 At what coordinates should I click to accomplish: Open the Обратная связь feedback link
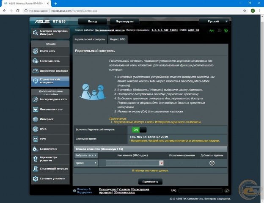(x=124, y=192)
